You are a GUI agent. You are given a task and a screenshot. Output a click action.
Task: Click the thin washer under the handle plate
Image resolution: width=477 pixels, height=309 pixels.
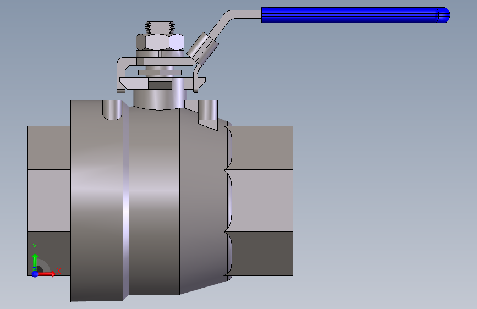pos(160,73)
